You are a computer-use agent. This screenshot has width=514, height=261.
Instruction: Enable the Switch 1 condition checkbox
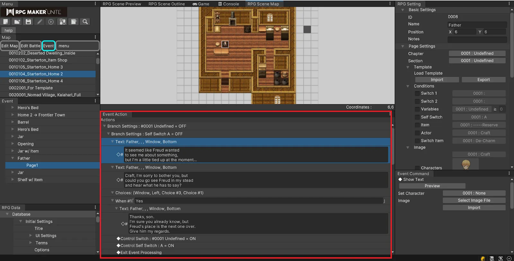click(x=417, y=94)
